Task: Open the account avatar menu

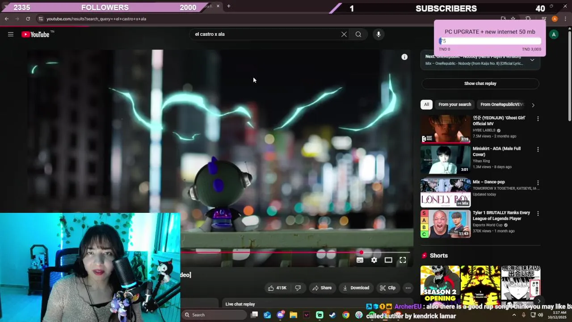Action: click(x=554, y=34)
